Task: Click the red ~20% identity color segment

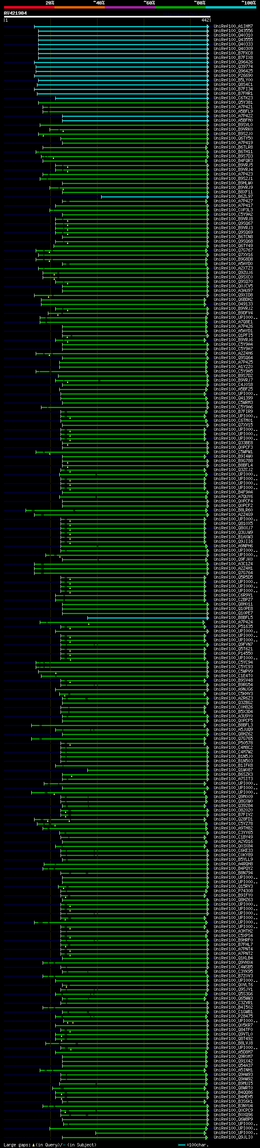Action: pyautogui.click(x=29, y=8)
